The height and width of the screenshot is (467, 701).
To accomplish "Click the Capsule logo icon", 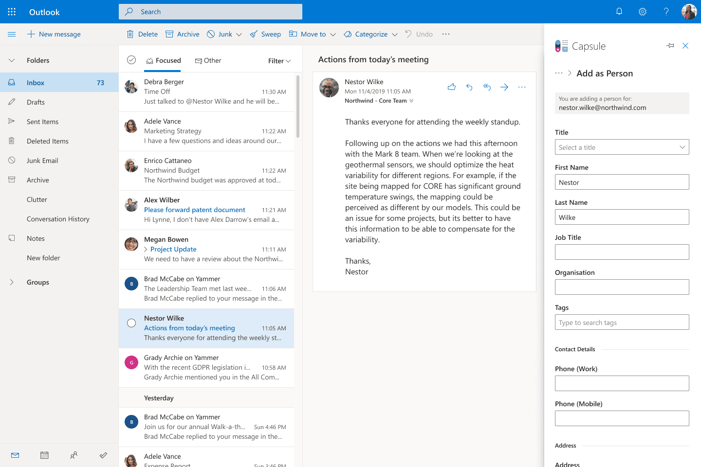I will tap(561, 45).
